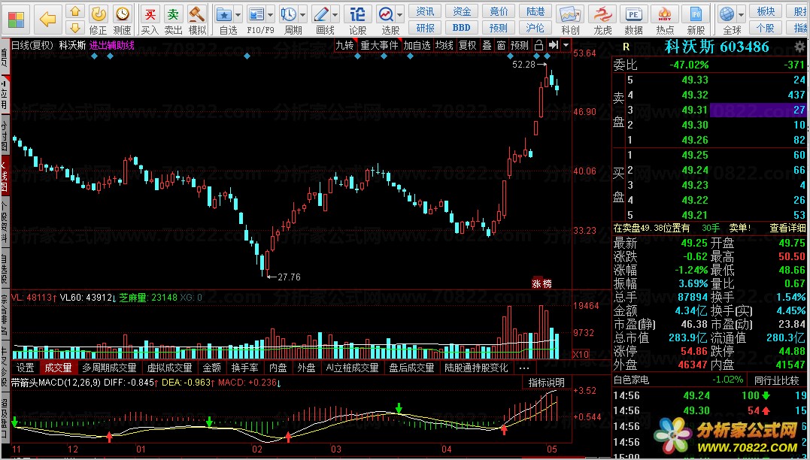
Task: Open the F10/F9 info icon
Action: coord(256,14)
